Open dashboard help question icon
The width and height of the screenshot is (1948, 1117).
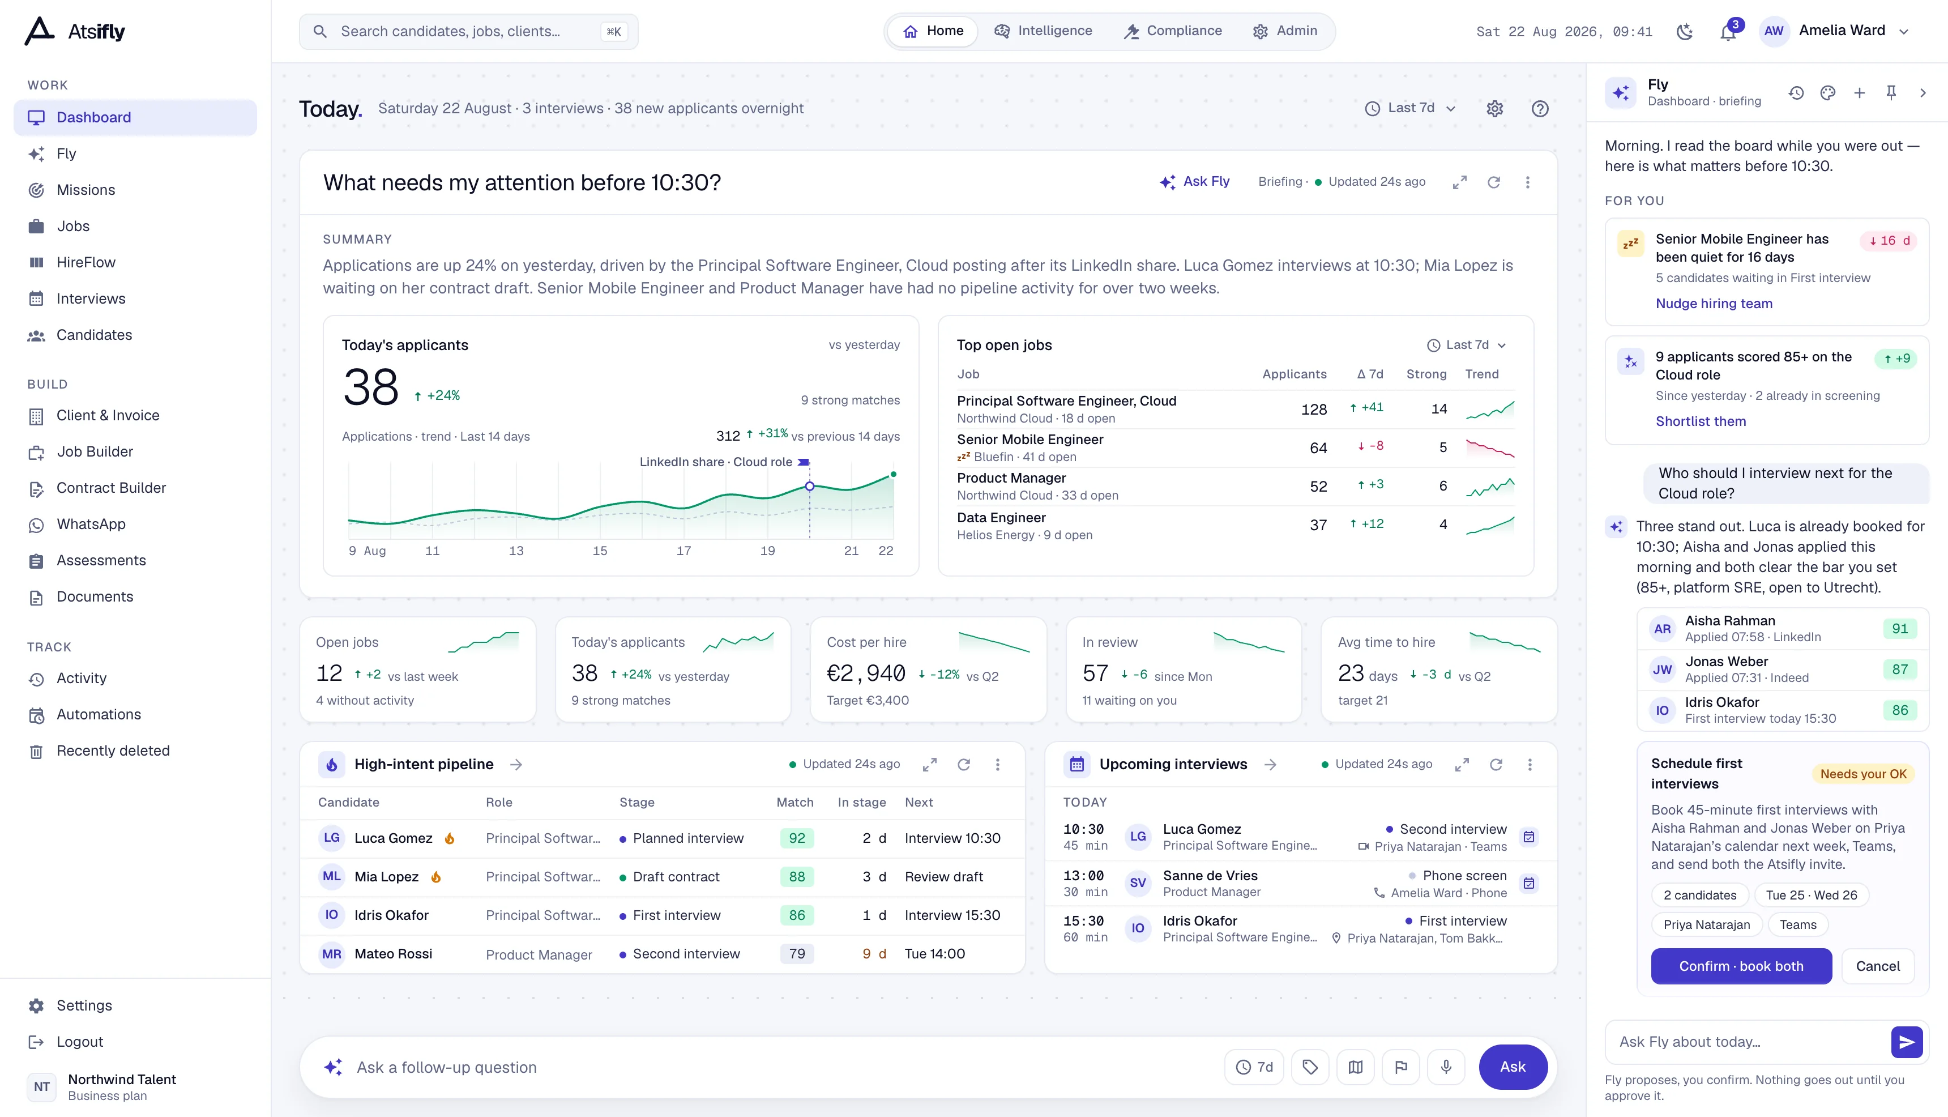[x=1540, y=109]
